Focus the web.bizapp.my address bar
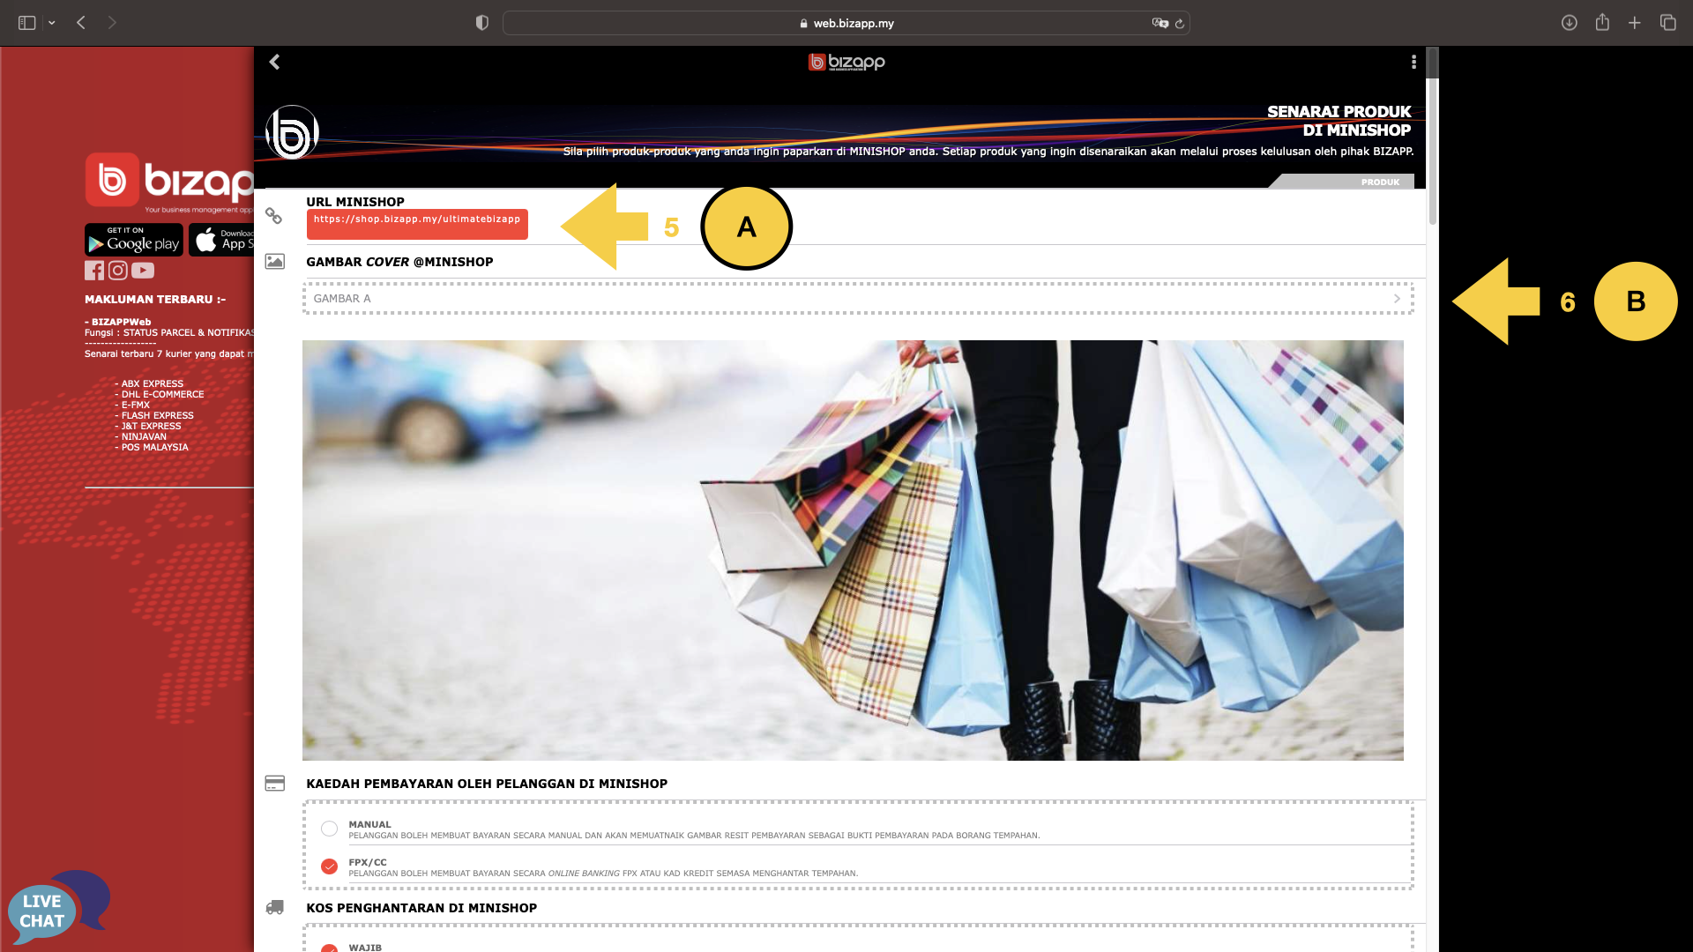This screenshot has height=952, width=1693. pyautogui.click(x=846, y=23)
